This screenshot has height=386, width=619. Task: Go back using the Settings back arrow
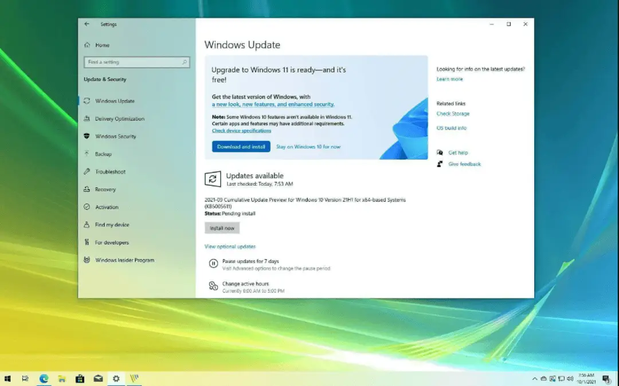(x=87, y=24)
